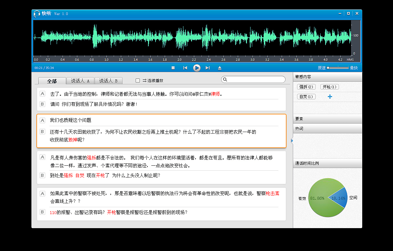Click speaker B label on the last conversation block
Viewport: 393px width, 251px height.
click(42, 212)
